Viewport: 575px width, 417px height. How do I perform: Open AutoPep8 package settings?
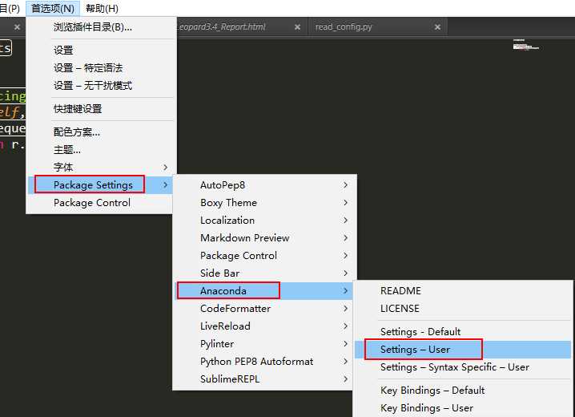click(263, 185)
